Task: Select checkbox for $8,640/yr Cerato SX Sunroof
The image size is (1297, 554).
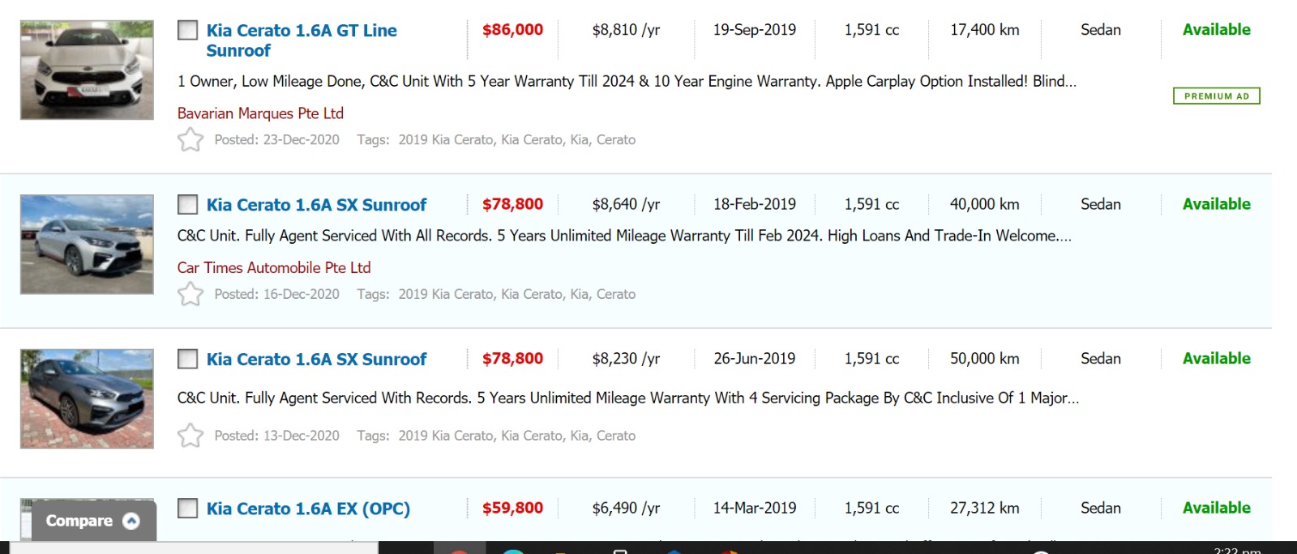Action: coord(188,204)
